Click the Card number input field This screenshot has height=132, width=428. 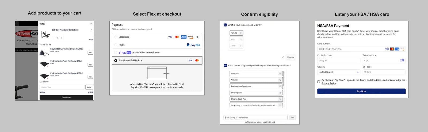[x=350, y=49]
